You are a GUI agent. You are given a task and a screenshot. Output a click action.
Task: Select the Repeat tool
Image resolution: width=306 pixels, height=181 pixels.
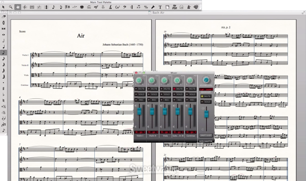(x=131, y=7)
